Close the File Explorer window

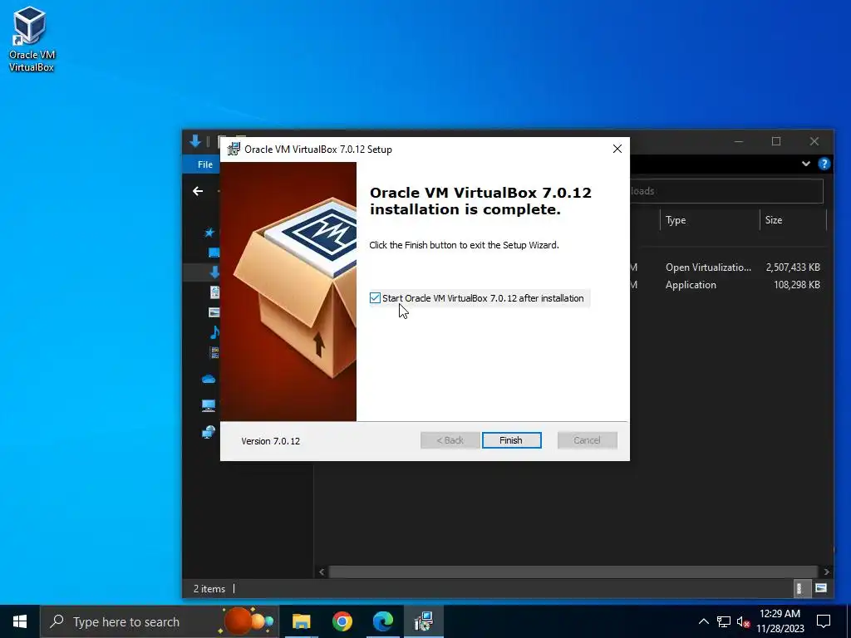click(814, 141)
